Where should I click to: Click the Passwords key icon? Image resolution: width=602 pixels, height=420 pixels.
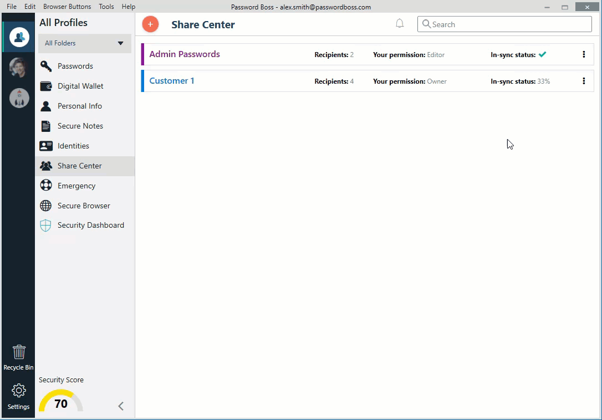[x=45, y=66]
